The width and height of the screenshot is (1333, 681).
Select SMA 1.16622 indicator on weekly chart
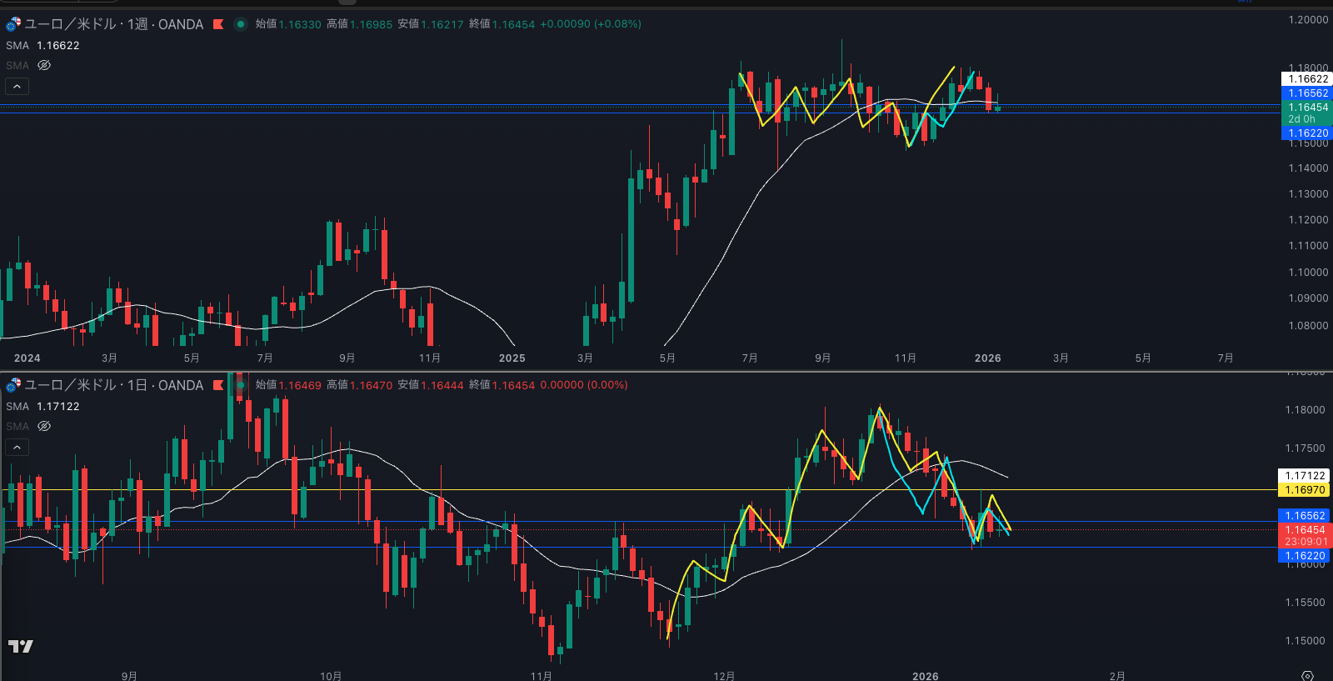pos(42,46)
